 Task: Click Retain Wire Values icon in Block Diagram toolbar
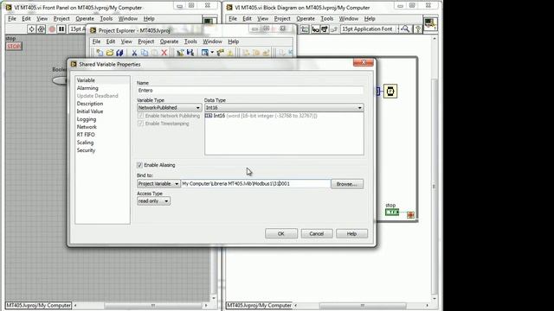[305, 29]
